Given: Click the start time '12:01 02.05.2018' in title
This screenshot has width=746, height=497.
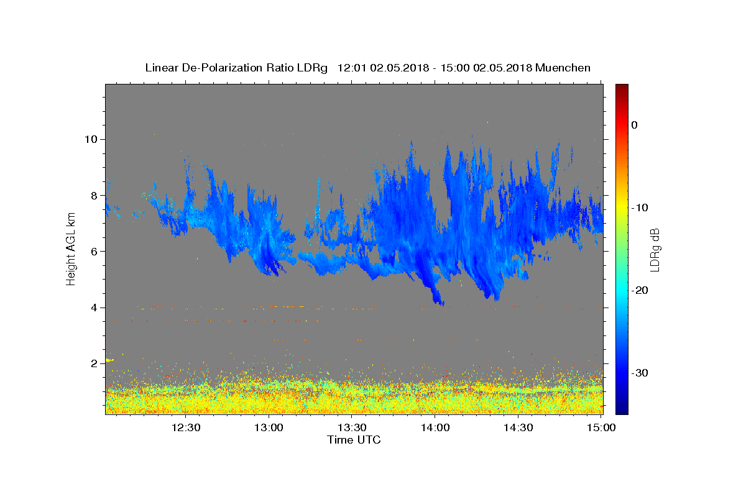Looking at the screenshot, I should coord(382,68).
